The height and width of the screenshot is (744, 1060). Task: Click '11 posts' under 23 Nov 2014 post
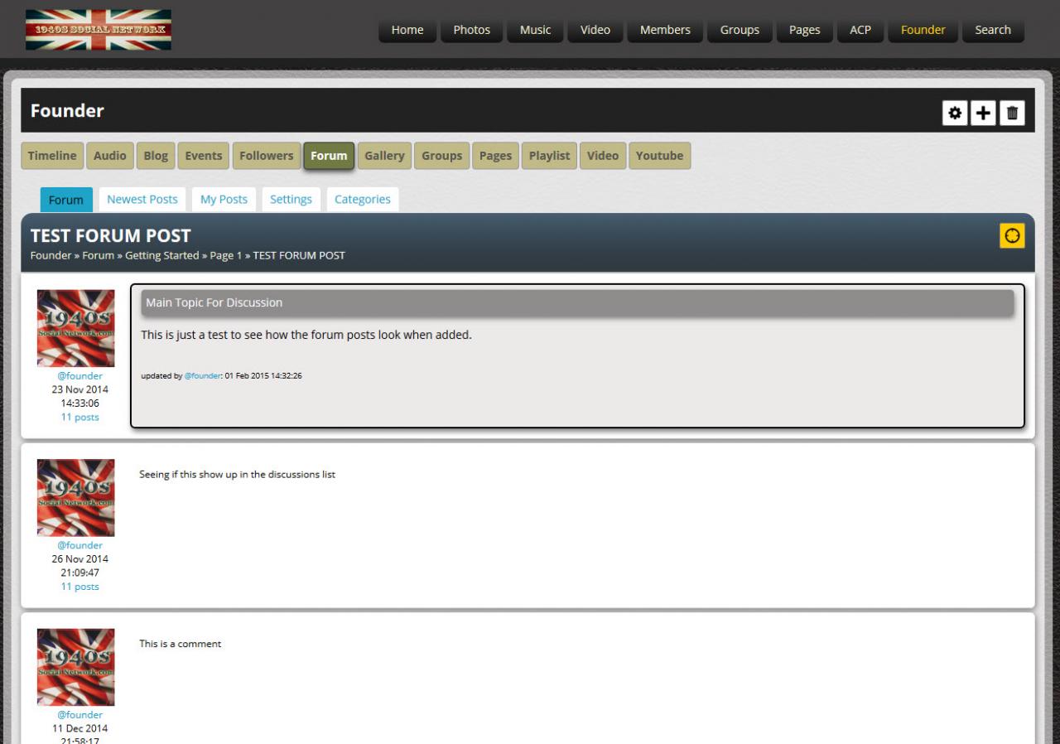pyautogui.click(x=79, y=417)
